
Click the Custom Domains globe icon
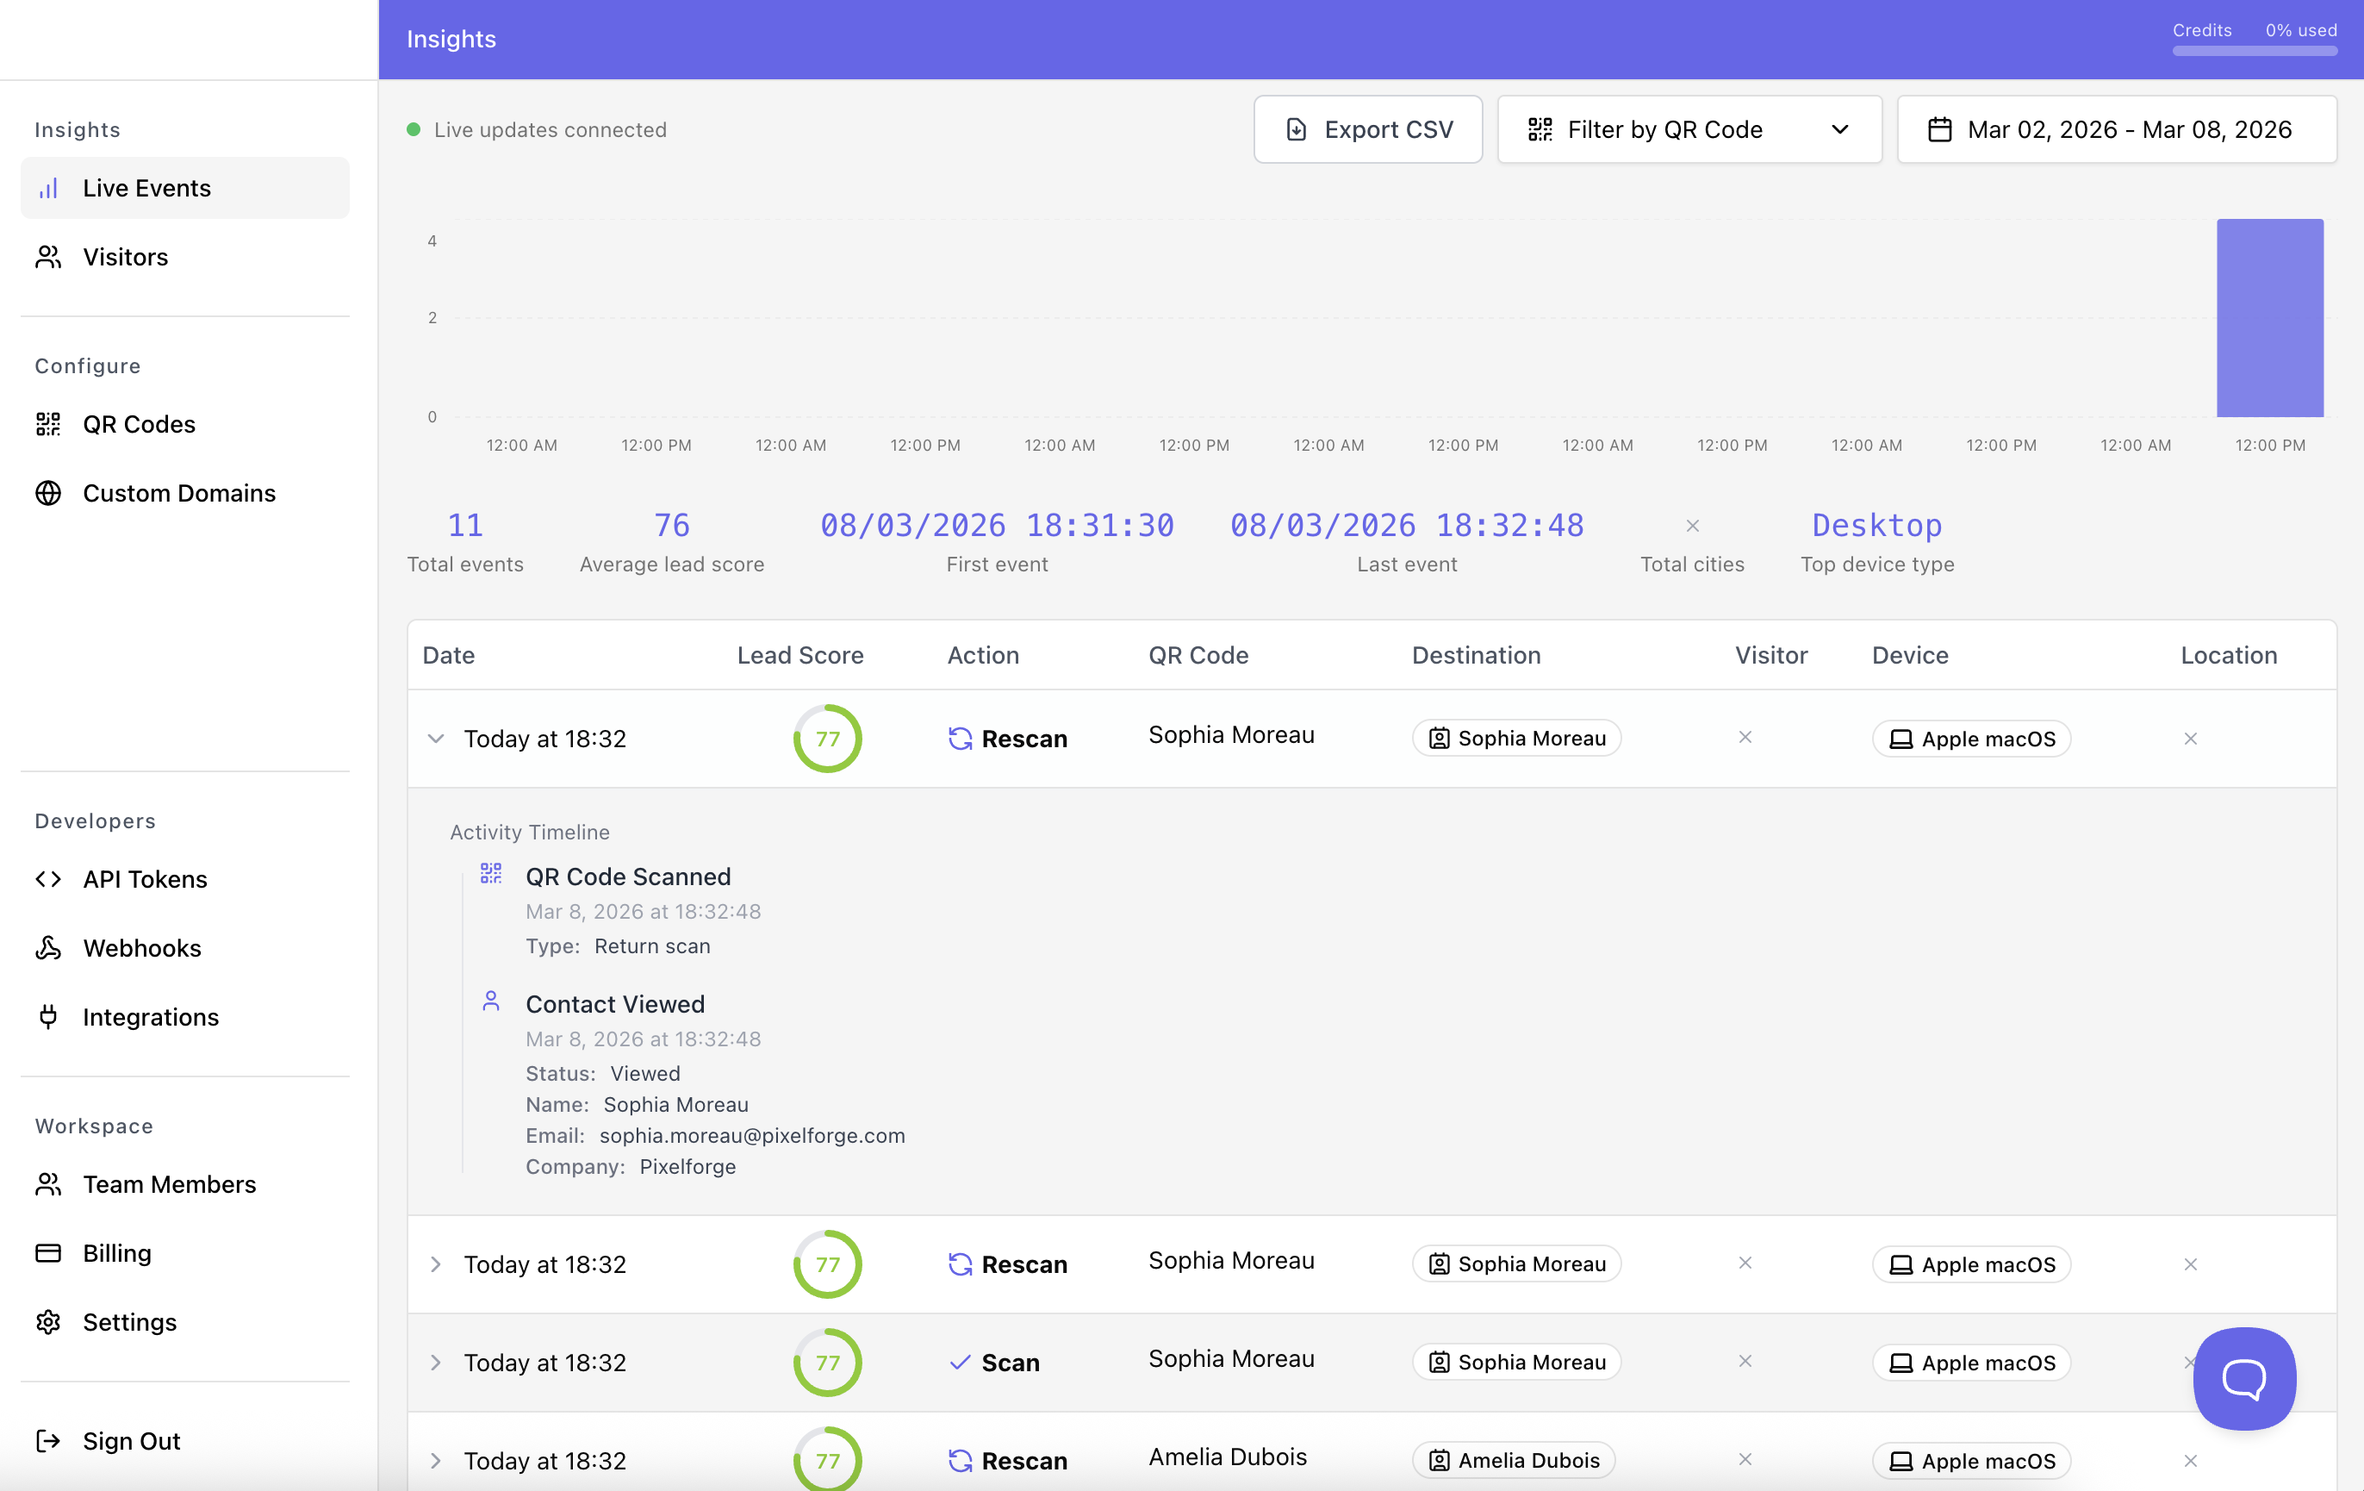[49, 493]
